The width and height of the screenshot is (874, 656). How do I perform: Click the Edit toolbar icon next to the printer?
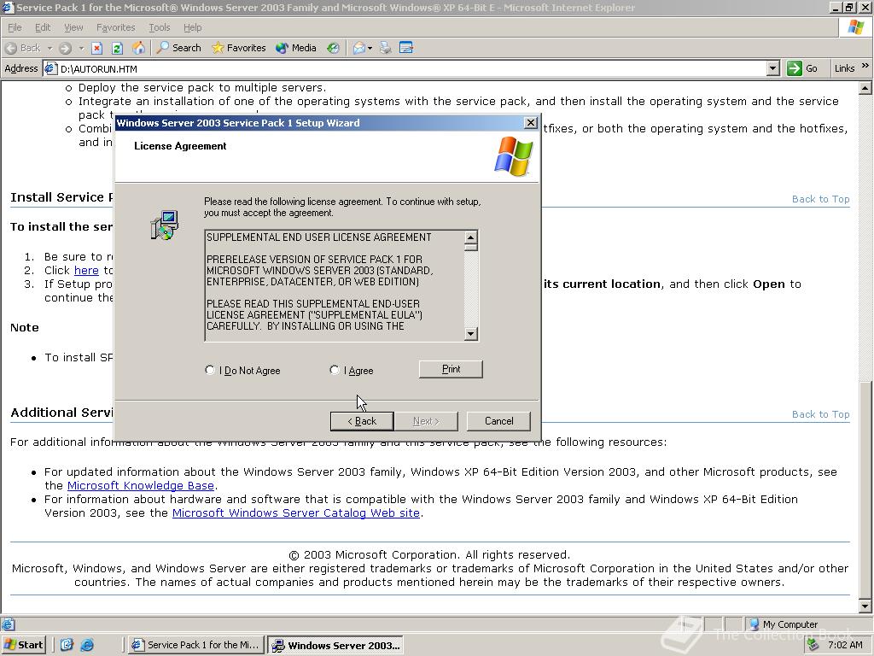[406, 48]
